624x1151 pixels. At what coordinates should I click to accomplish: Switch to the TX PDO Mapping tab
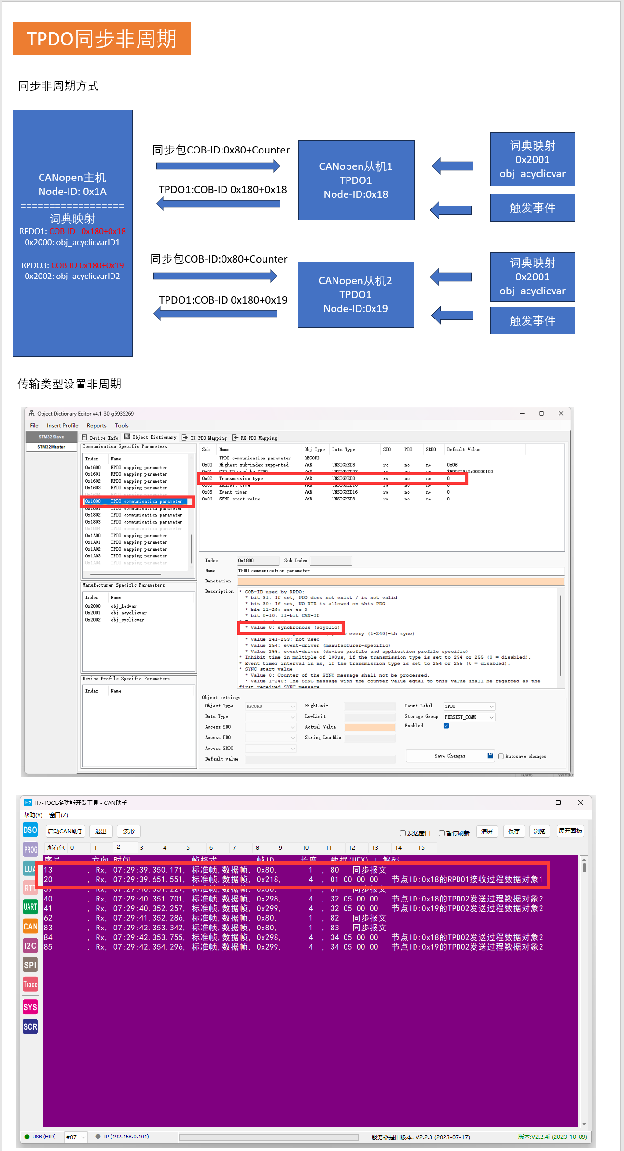[205, 438]
